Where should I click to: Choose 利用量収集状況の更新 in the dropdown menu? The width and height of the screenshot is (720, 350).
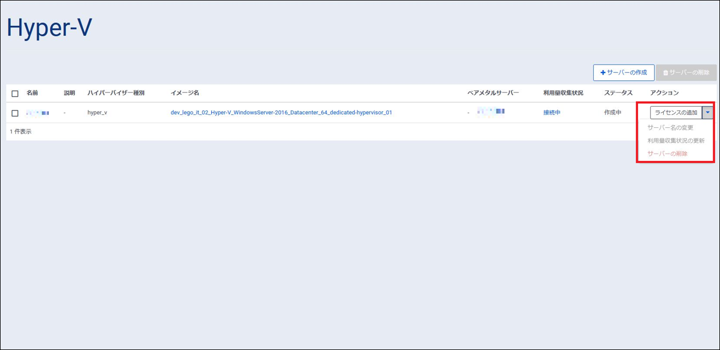[676, 140]
